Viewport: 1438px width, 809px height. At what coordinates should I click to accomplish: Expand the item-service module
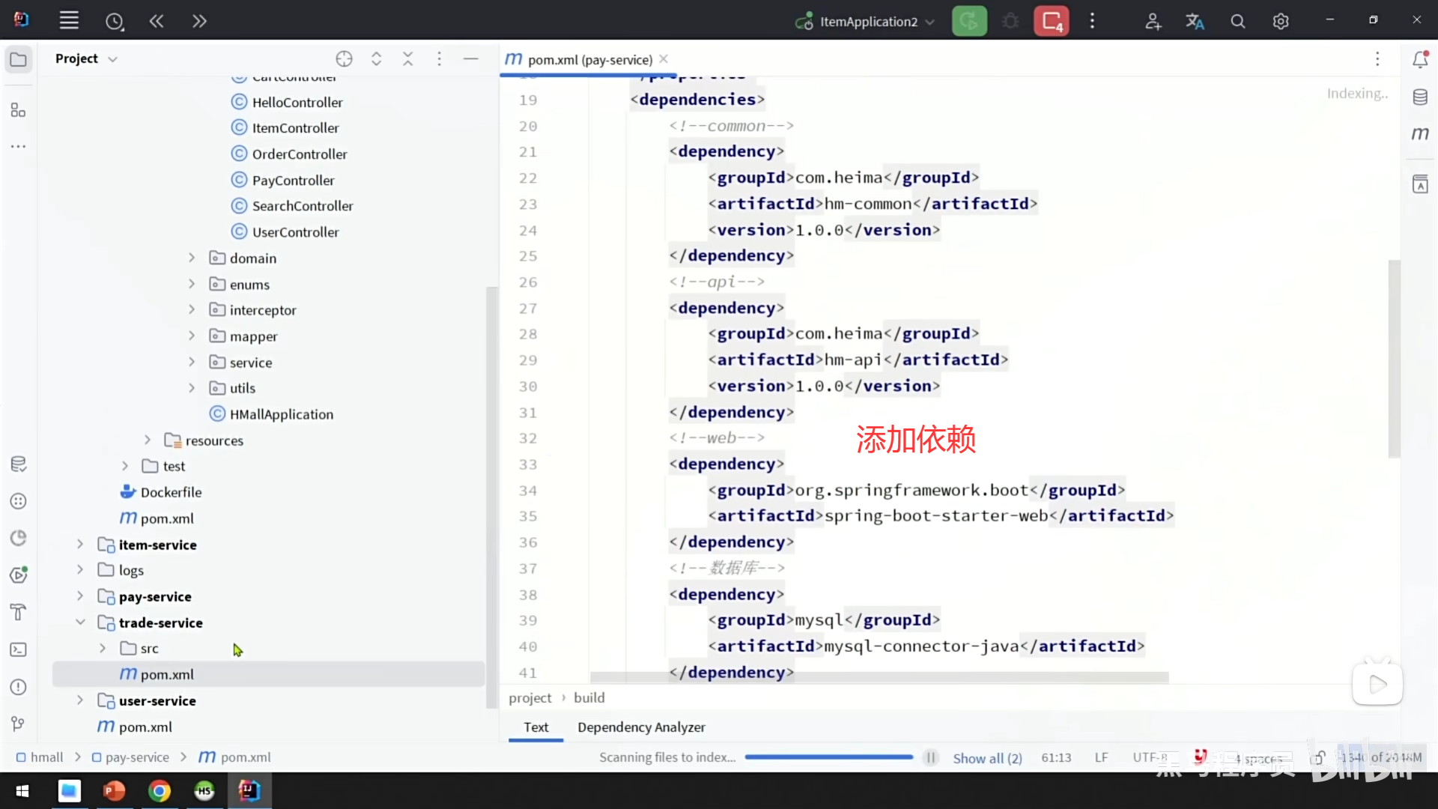(x=80, y=545)
